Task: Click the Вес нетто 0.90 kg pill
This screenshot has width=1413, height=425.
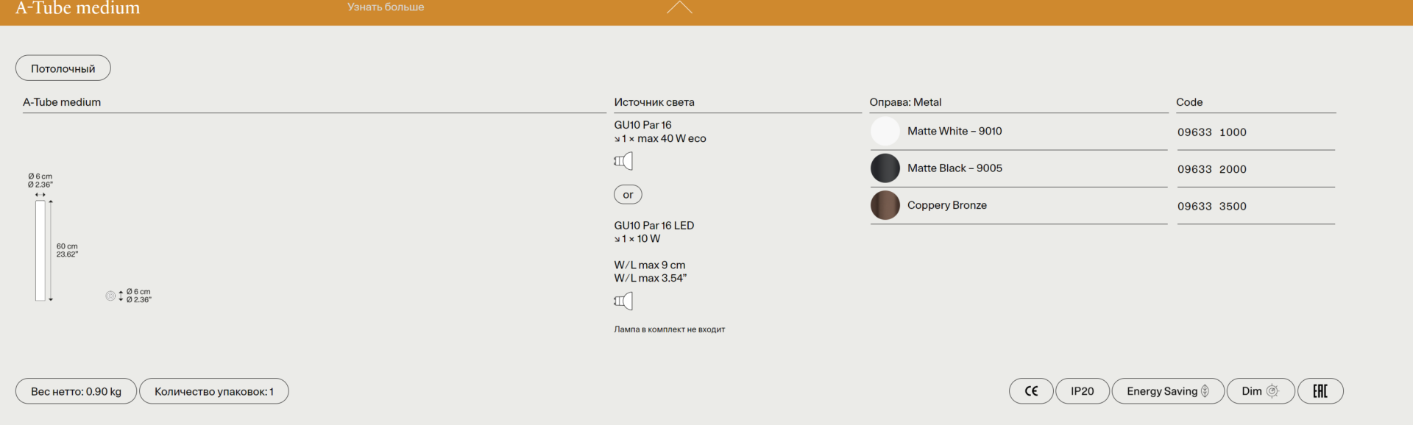Action: (x=76, y=391)
